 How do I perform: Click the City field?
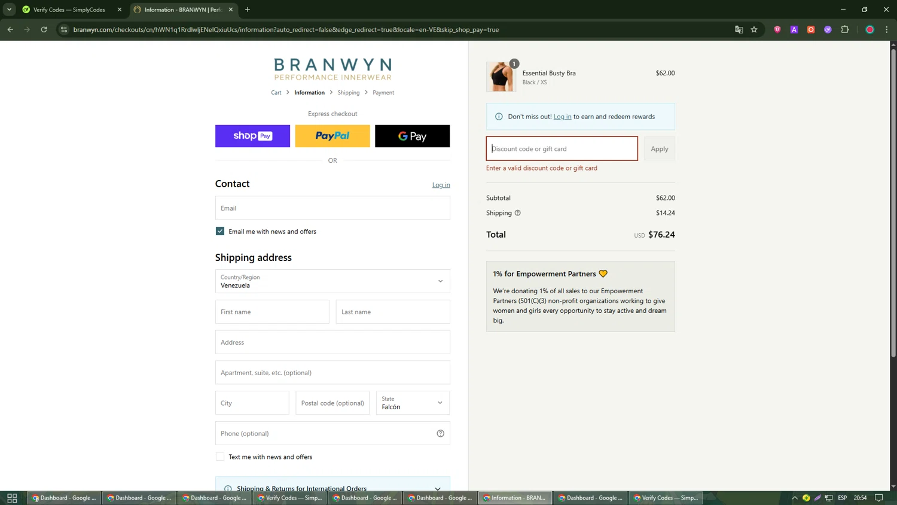252,403
